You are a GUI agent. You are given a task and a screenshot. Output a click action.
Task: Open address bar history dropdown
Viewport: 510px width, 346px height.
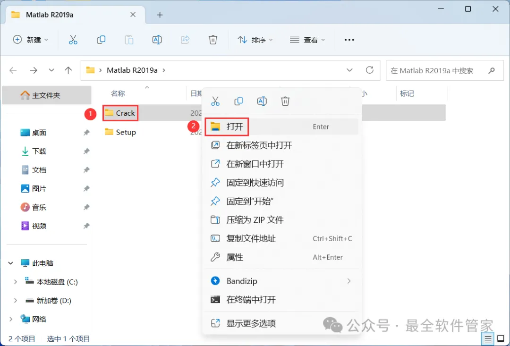tap(349, 70)
